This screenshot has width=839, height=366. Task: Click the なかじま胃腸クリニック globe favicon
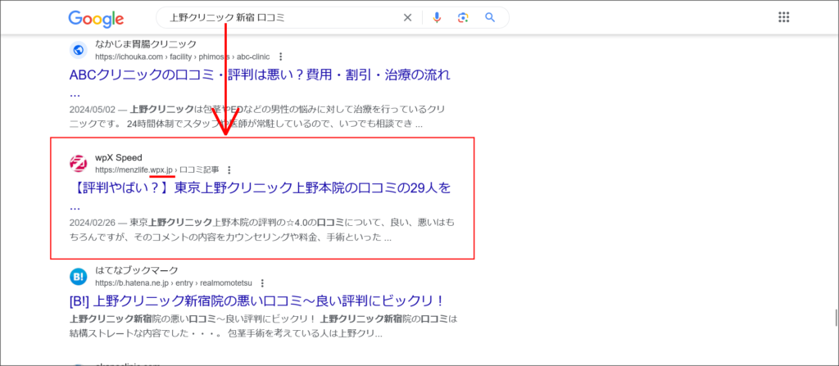click(78, 50)
